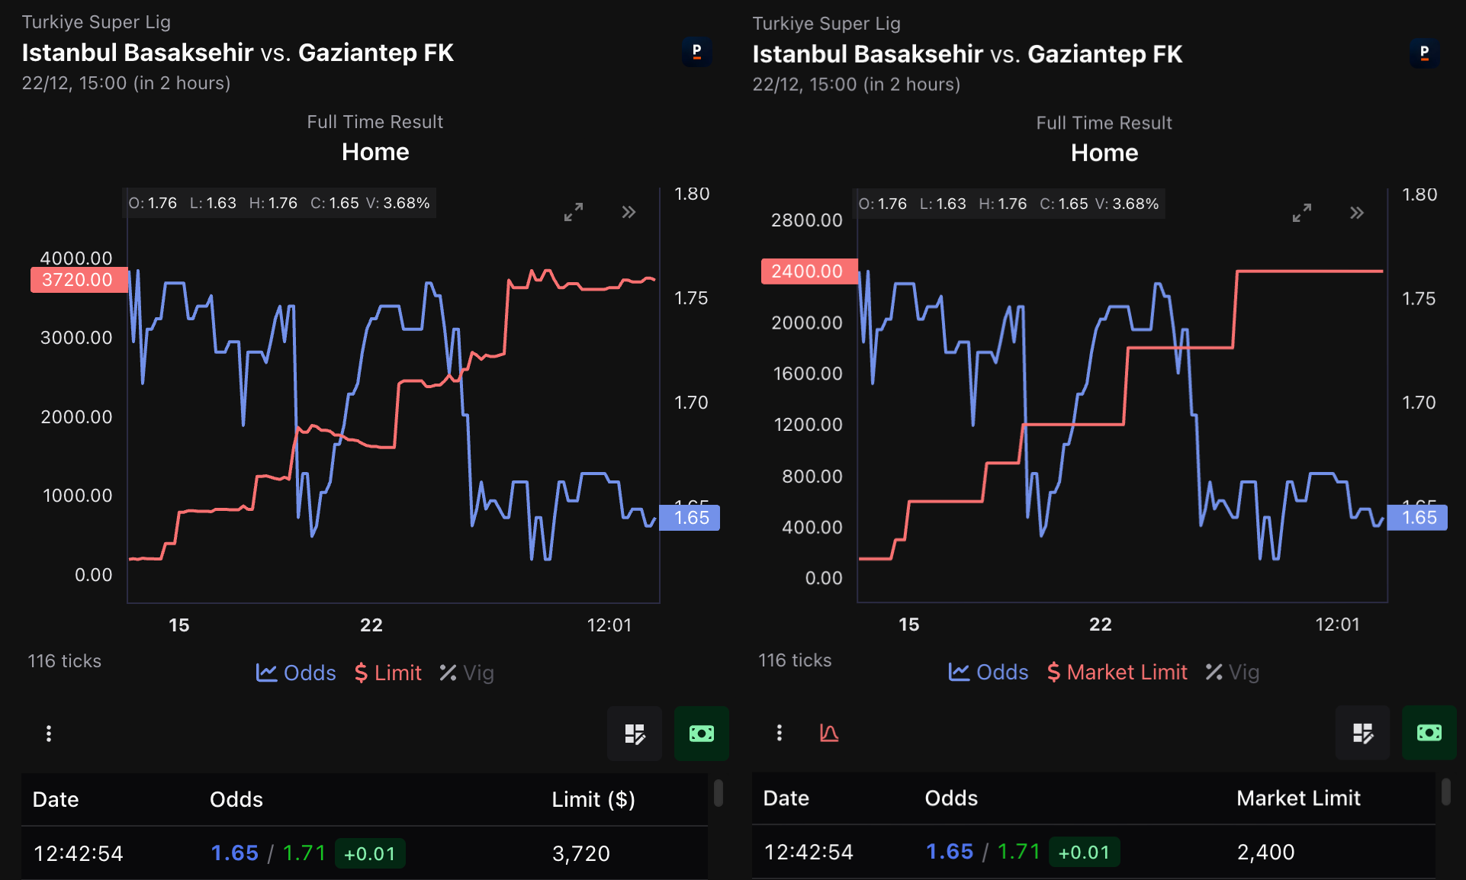The height and width of the screenshot is (880, 1466).
Task: Open the edit layout icon in right panel
Action: point(1362,733)
